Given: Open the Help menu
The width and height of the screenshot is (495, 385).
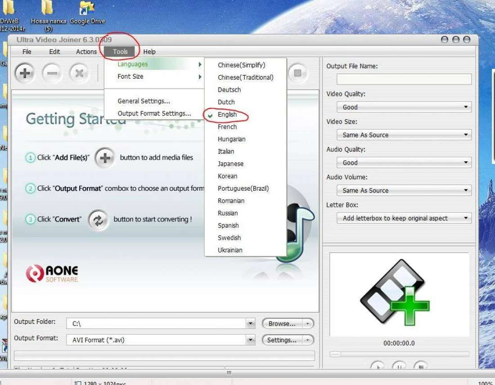Looking at the screenshot, I should (x=149, y=52).
